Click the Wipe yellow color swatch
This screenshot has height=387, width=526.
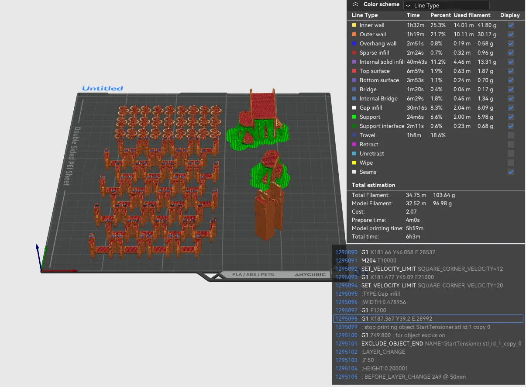point(354,163)
